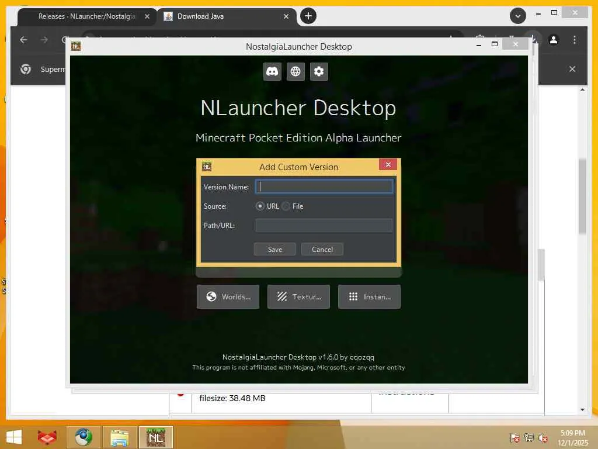Image resolution: width=598 pixels, height=449 pixels.
Task: Open network status tray icon
Action: pyautogui.click(x=529, y=438)
